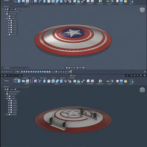
Task: Click Orbit icon in upper window navigation bar
Action: 64,68
